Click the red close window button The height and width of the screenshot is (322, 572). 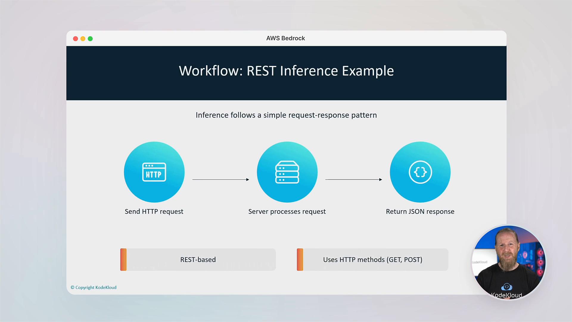point(75,38)
